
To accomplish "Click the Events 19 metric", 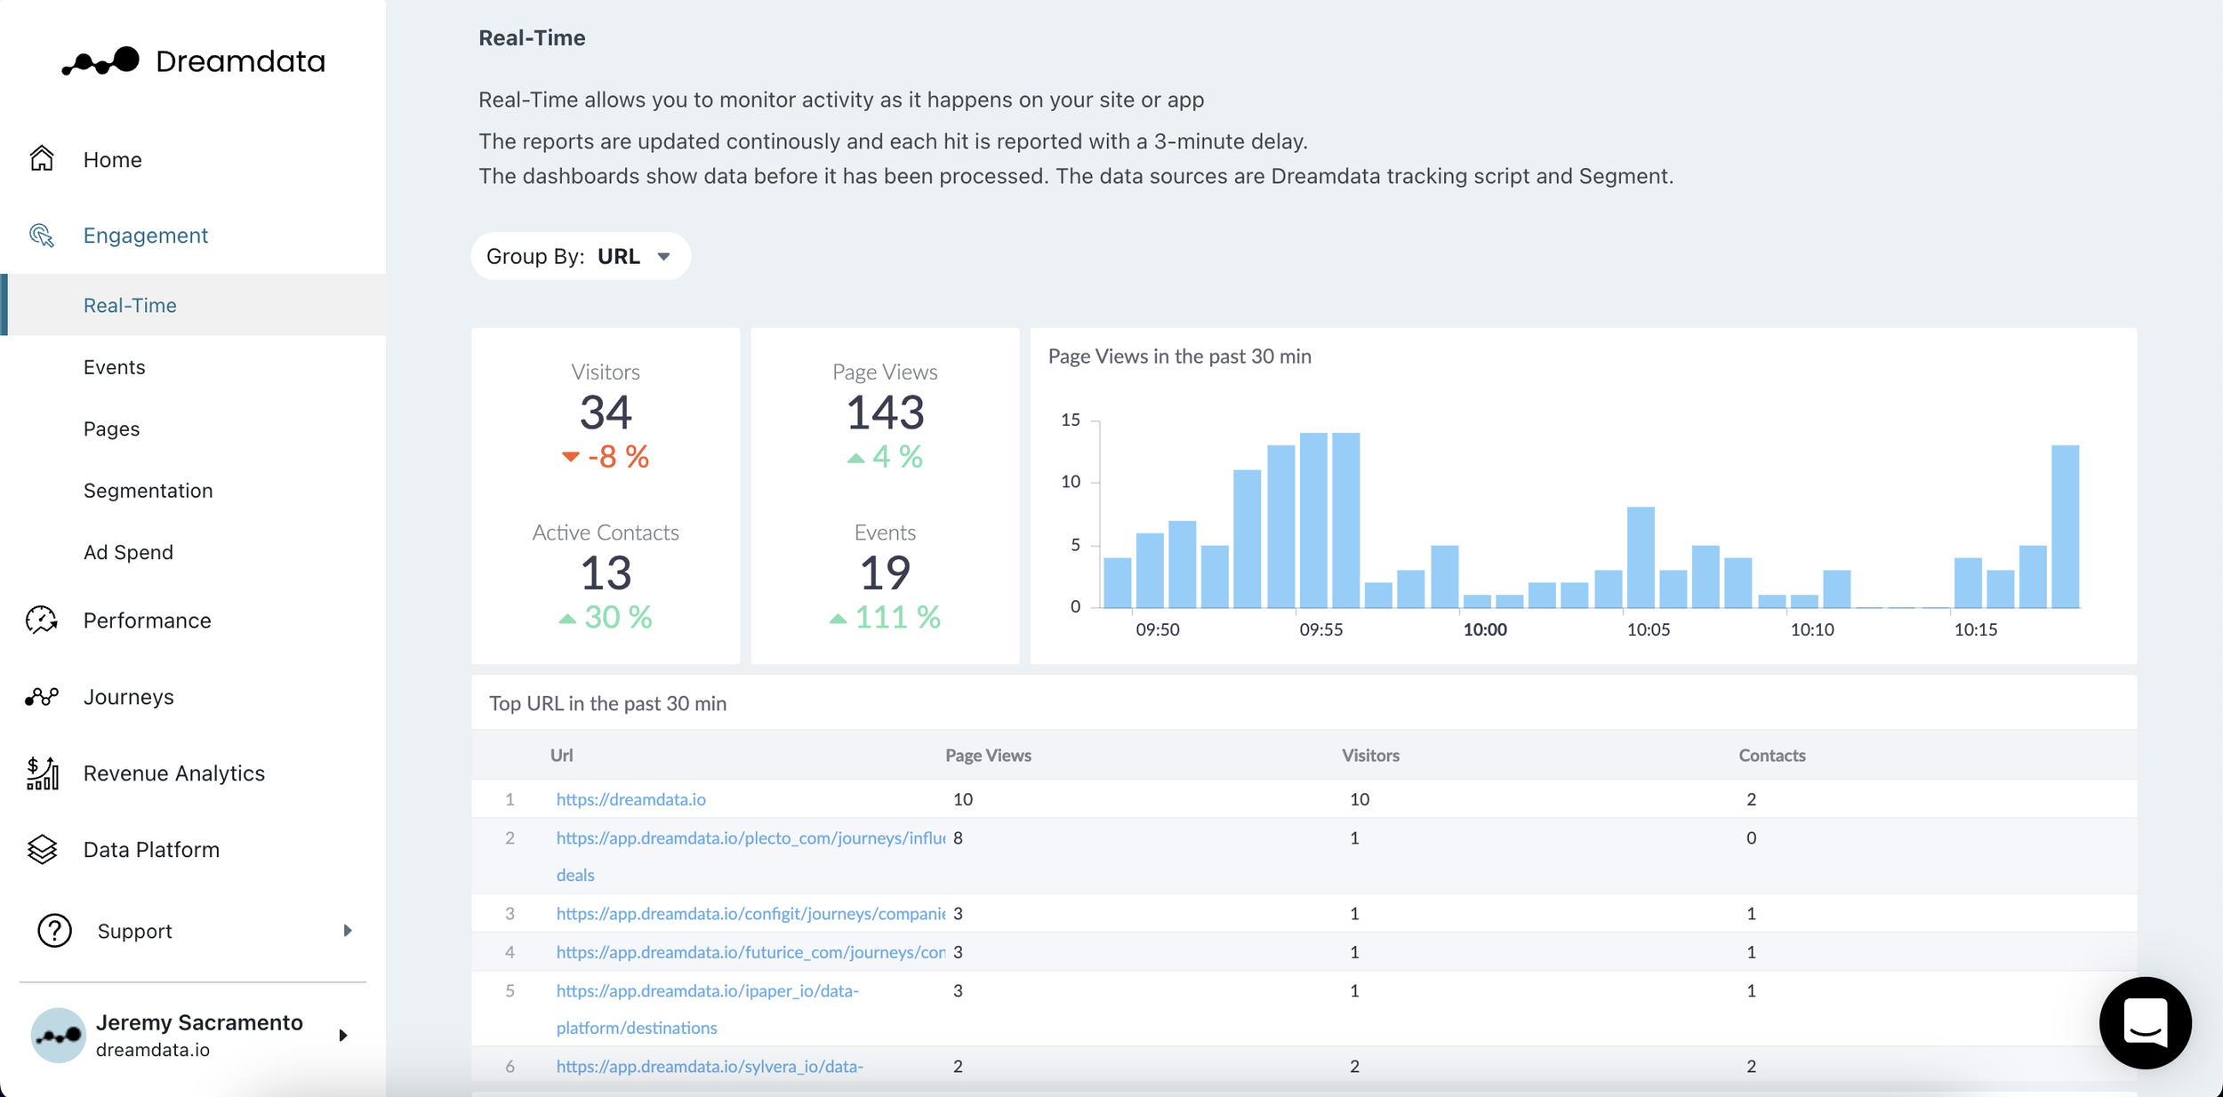I will pyautogui.click(x=885, y=573).
